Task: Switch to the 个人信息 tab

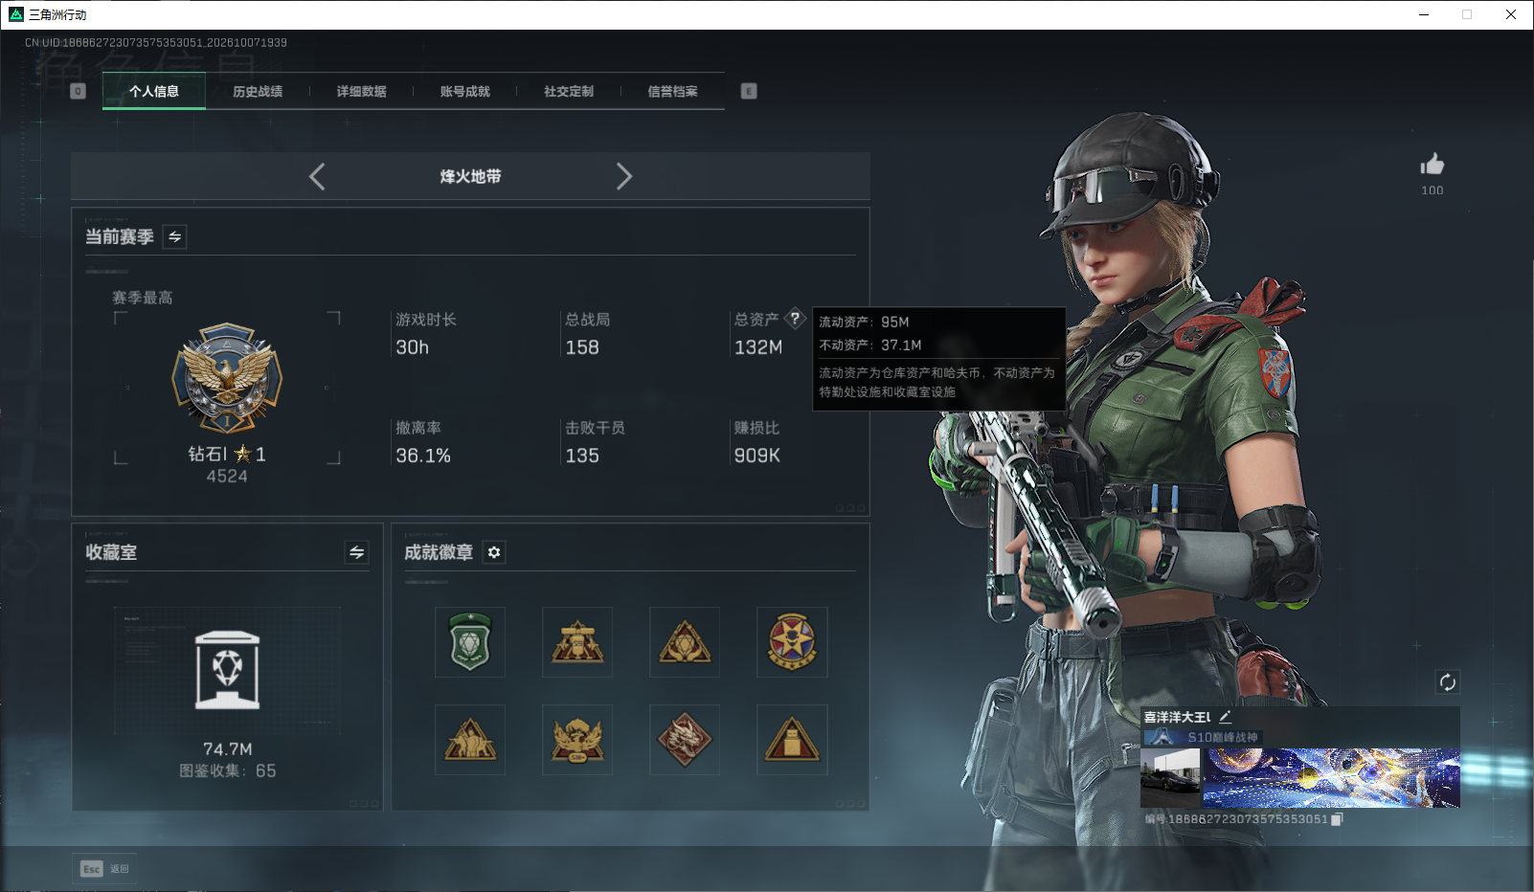Action: click(154, 92)
